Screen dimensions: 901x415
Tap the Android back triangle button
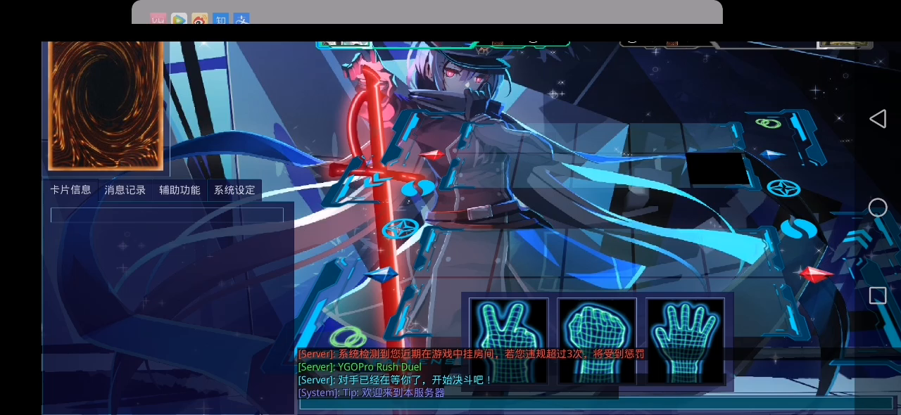click(878, 119)
